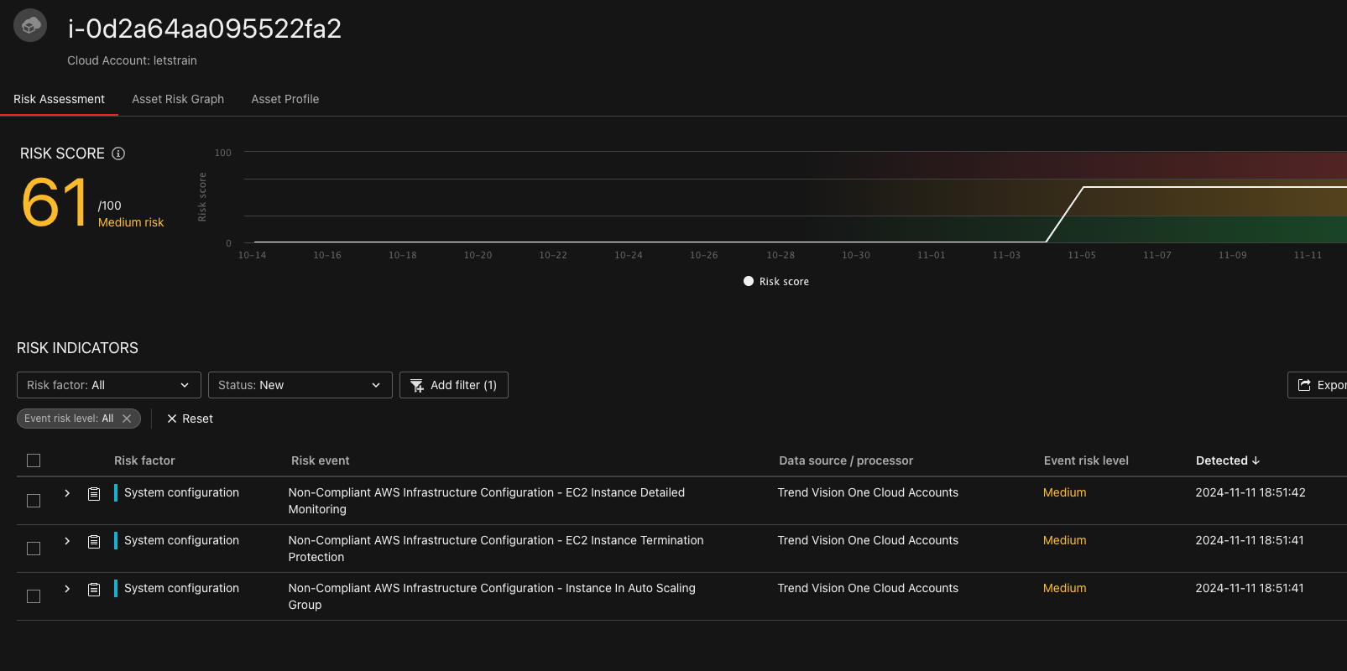
Task: Click the Export button
Action: pyautogui.click(x=1318, y=385)
